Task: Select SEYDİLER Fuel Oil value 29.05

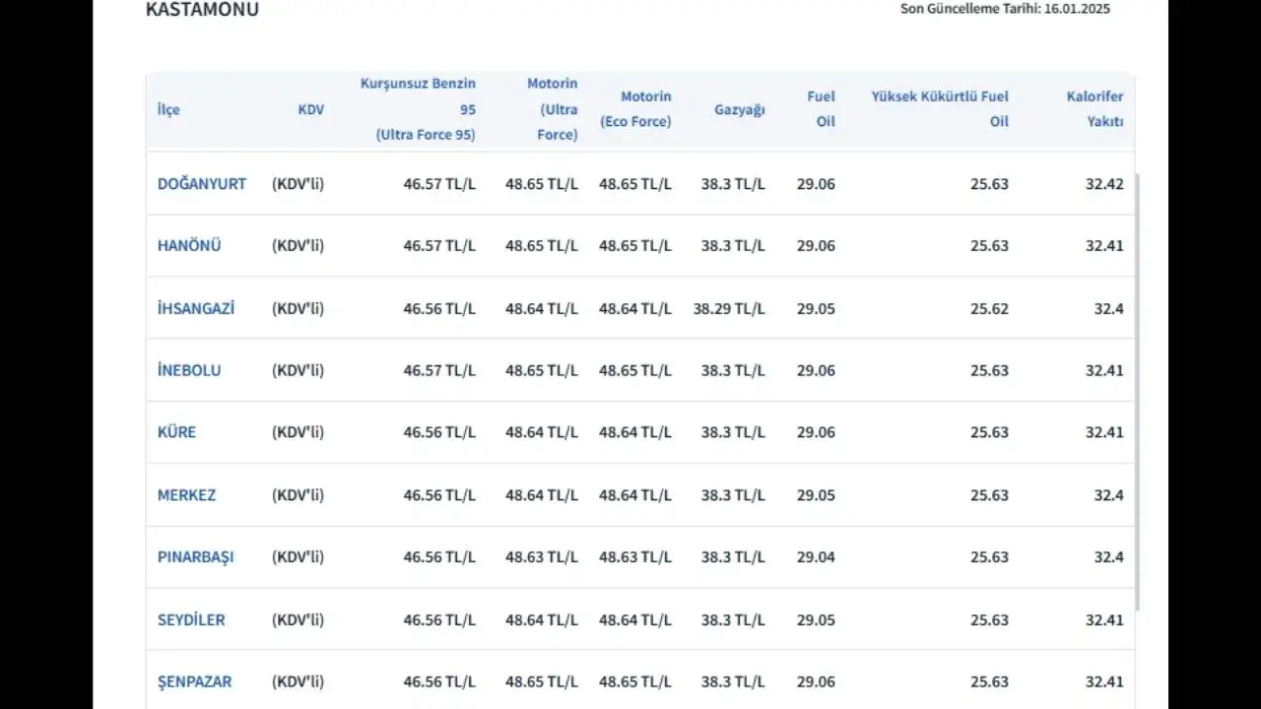Action: point(816,620)
